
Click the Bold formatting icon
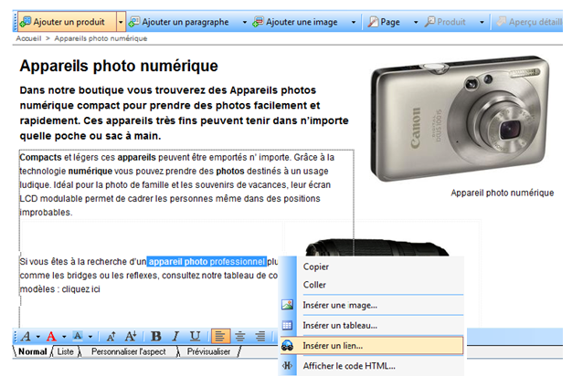coord(155,337)
